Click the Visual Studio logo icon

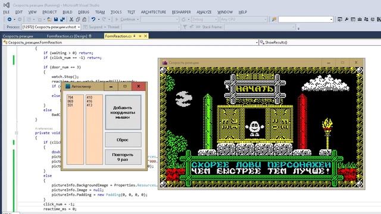point(7,5)
